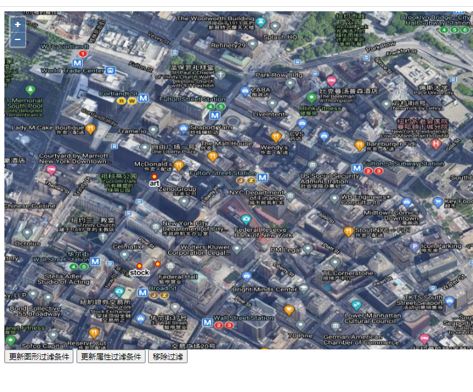Click the 'US Social Security Administration' label
This screenshot has width=473, height=392.
[329, 178]
